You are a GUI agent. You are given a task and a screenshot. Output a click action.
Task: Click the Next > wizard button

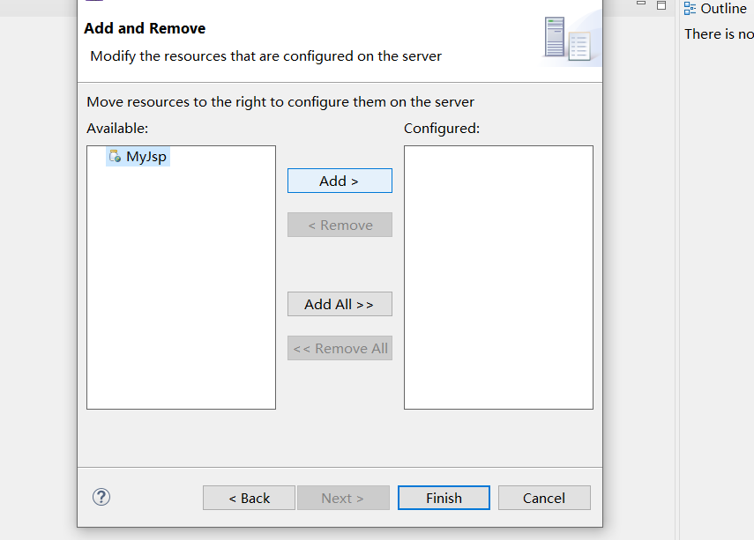click(343, 498)
